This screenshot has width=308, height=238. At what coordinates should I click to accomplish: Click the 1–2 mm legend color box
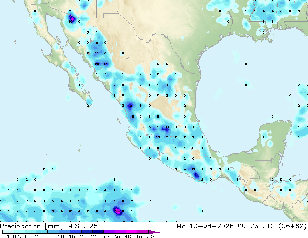[31, 232]
